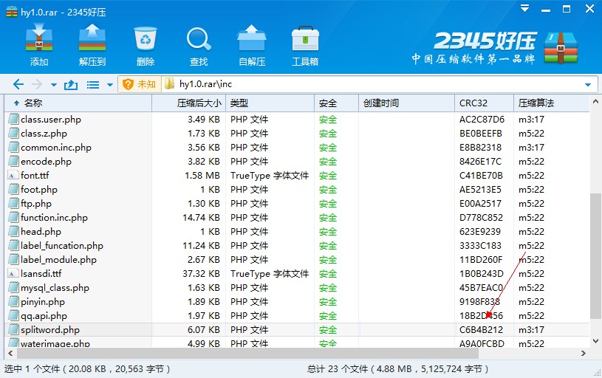
Task: Click the vertical scrollbar thumb
Action: pos(595,255)
